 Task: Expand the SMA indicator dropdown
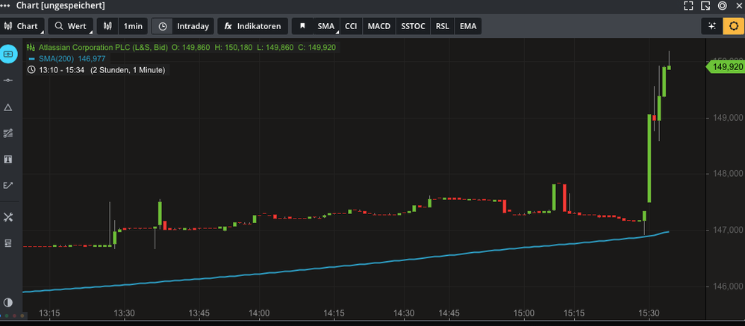(327, 26)
